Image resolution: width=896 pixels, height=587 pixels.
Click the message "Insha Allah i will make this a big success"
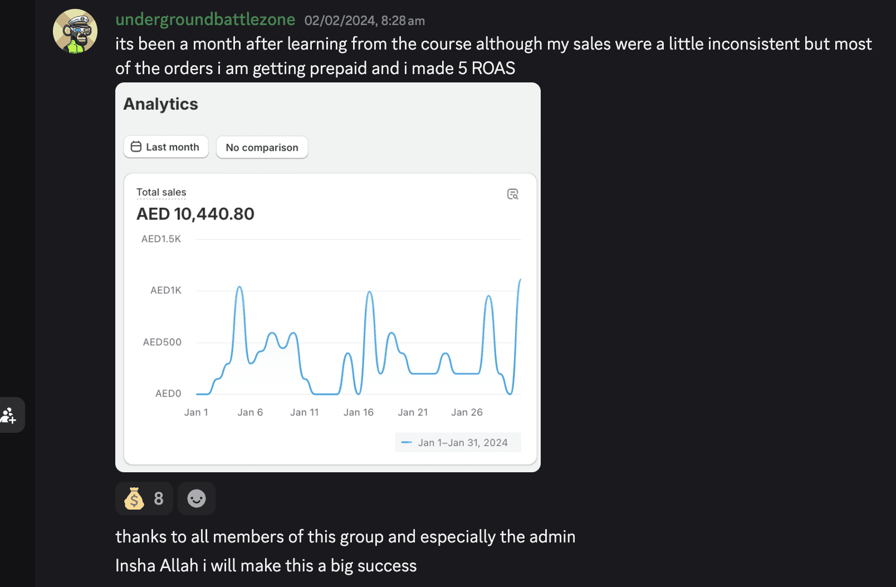266,566
